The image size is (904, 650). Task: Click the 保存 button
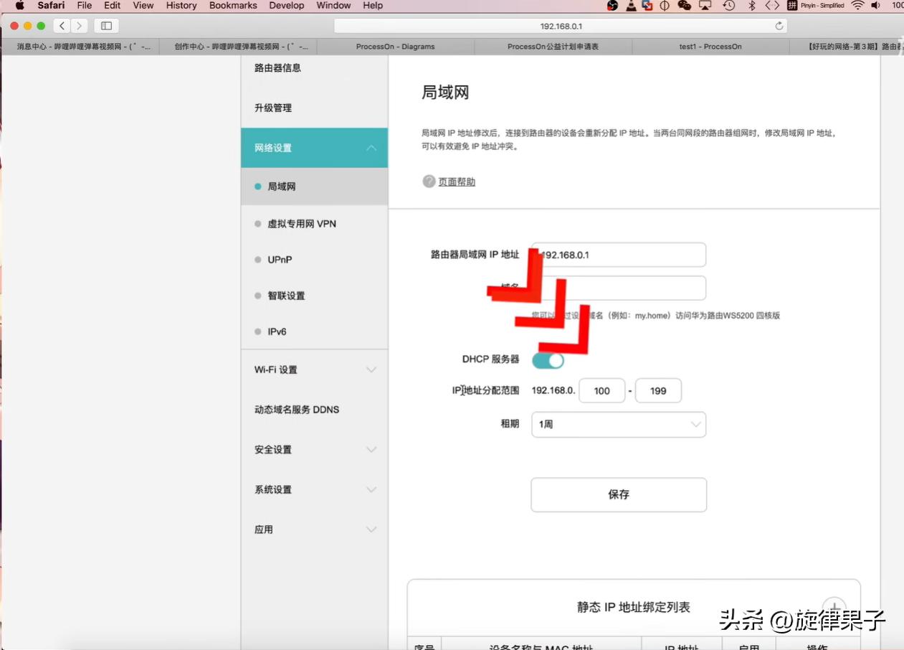(x=618, y=494)
